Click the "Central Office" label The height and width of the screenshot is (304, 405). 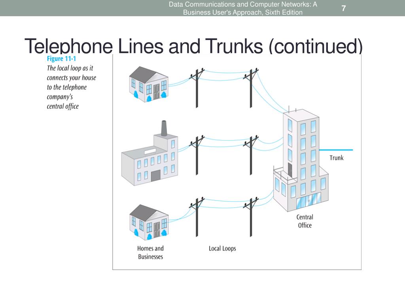click(x=305, y=221)
